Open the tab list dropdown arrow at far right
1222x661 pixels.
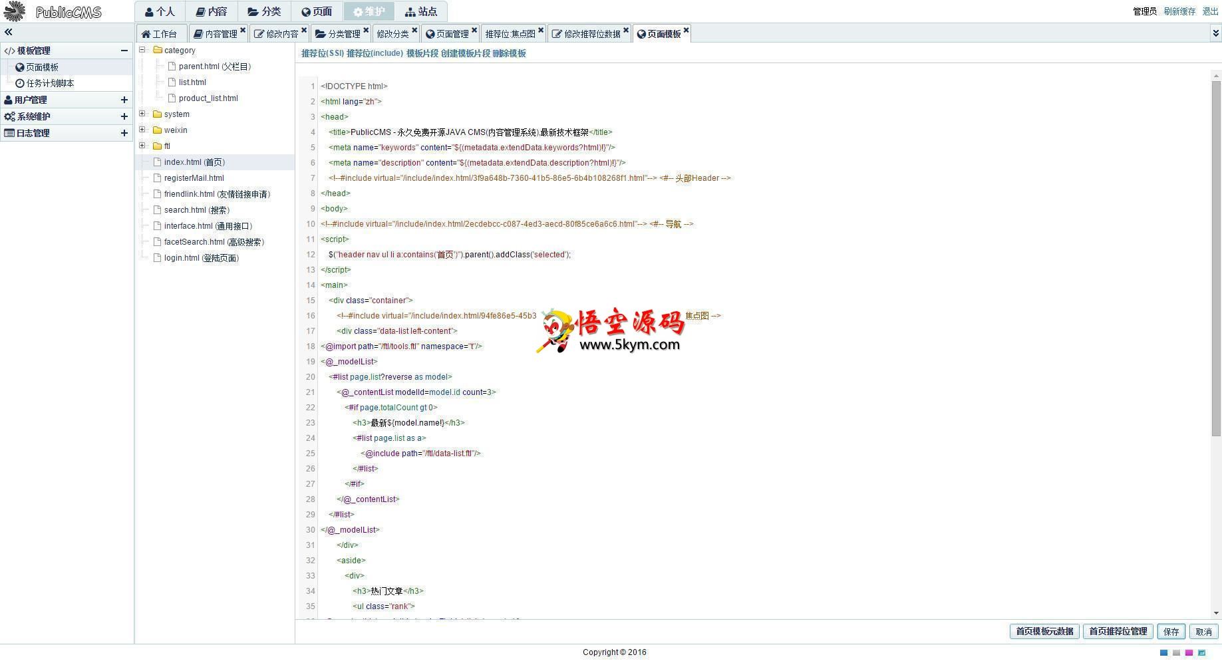click(1215, 33)
